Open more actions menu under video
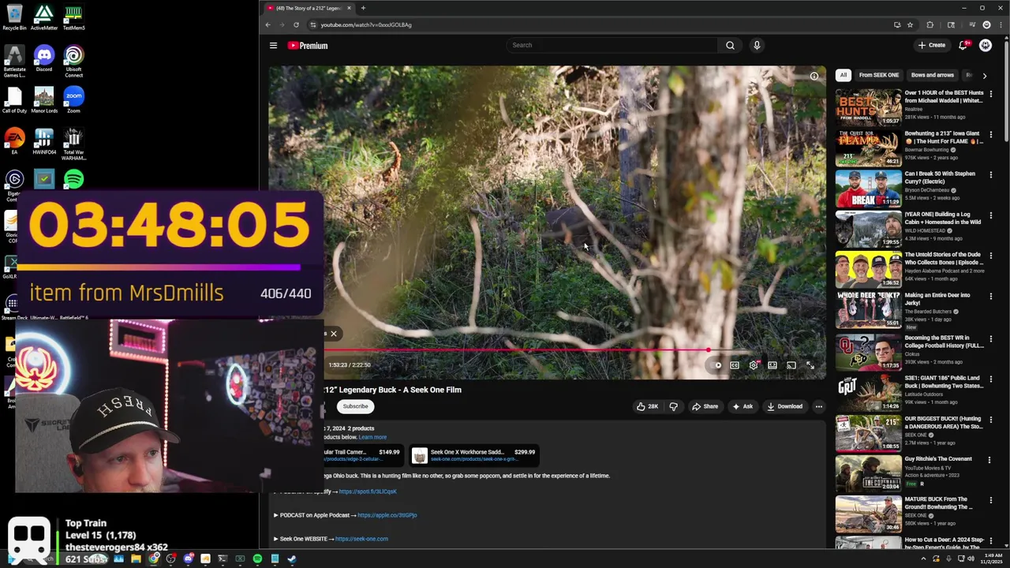The image size is (1010, 568). (818, 406)
